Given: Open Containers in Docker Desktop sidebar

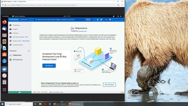Looking at the screenshot, I should [16, 25].
